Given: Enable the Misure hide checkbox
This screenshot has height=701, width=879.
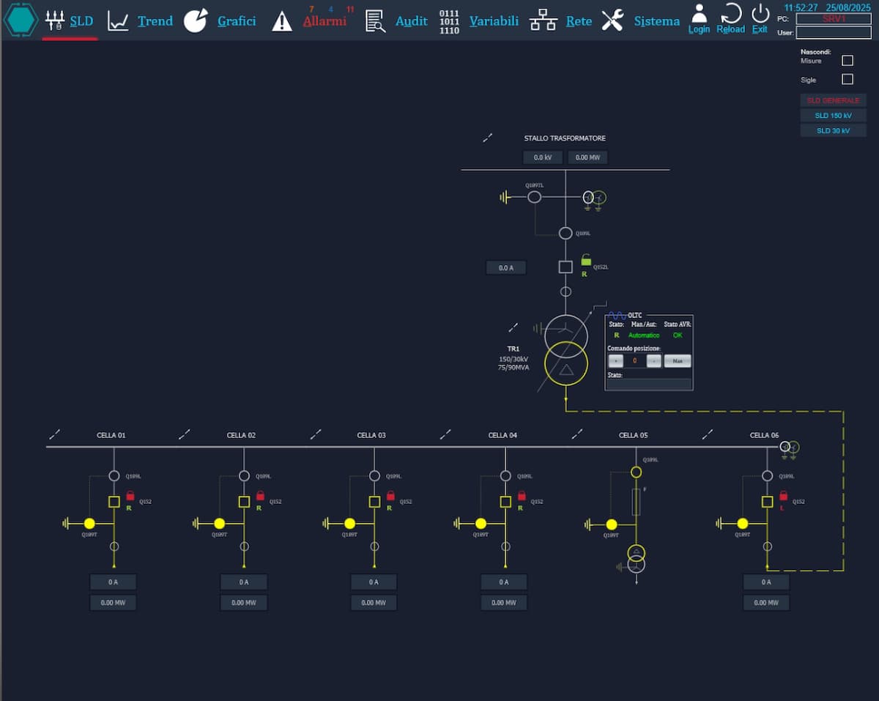Looking at the screenshot, I should point(848,61).
